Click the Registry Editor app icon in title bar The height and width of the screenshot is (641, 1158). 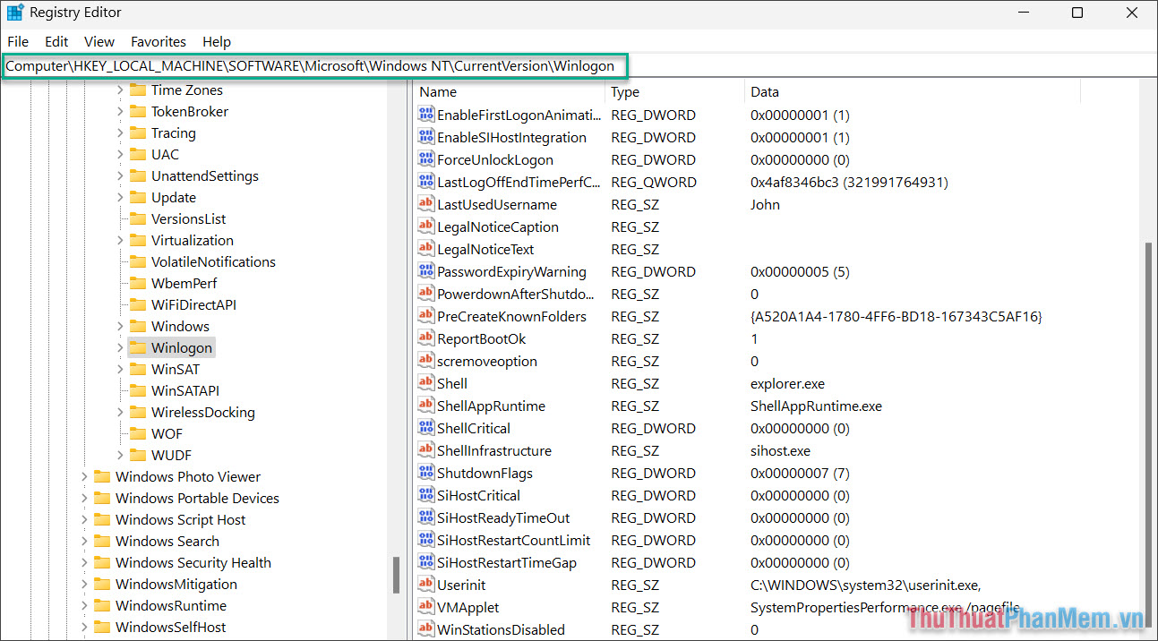coord(15,13)
